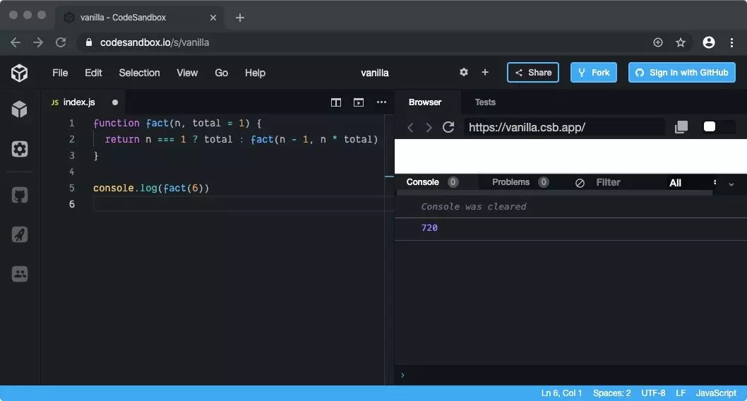
Task: Open the Sandbox Info sidebar cube icon
Action: [x=20, y=109]
